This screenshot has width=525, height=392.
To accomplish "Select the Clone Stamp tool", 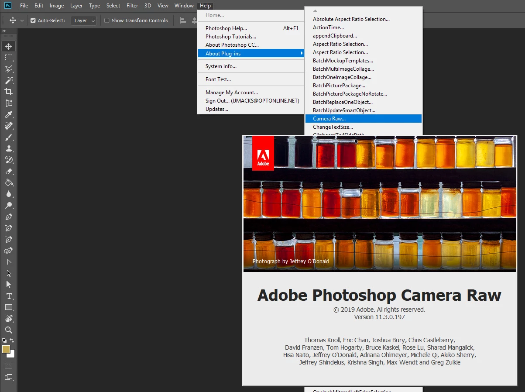I will point(9,148).
